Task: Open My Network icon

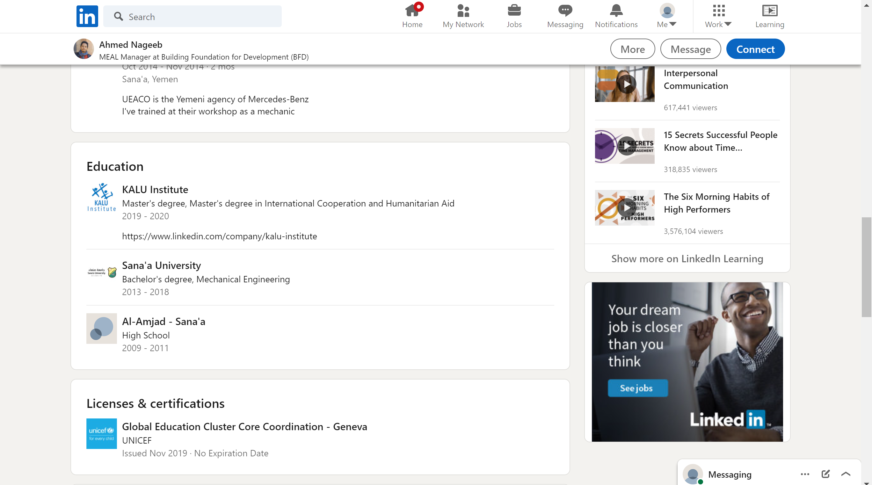Action: [463, 11]
